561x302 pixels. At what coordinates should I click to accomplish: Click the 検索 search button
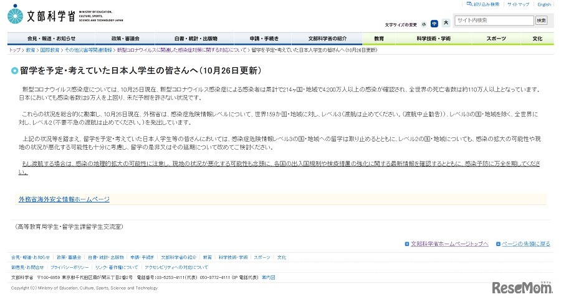coord(541,21)
